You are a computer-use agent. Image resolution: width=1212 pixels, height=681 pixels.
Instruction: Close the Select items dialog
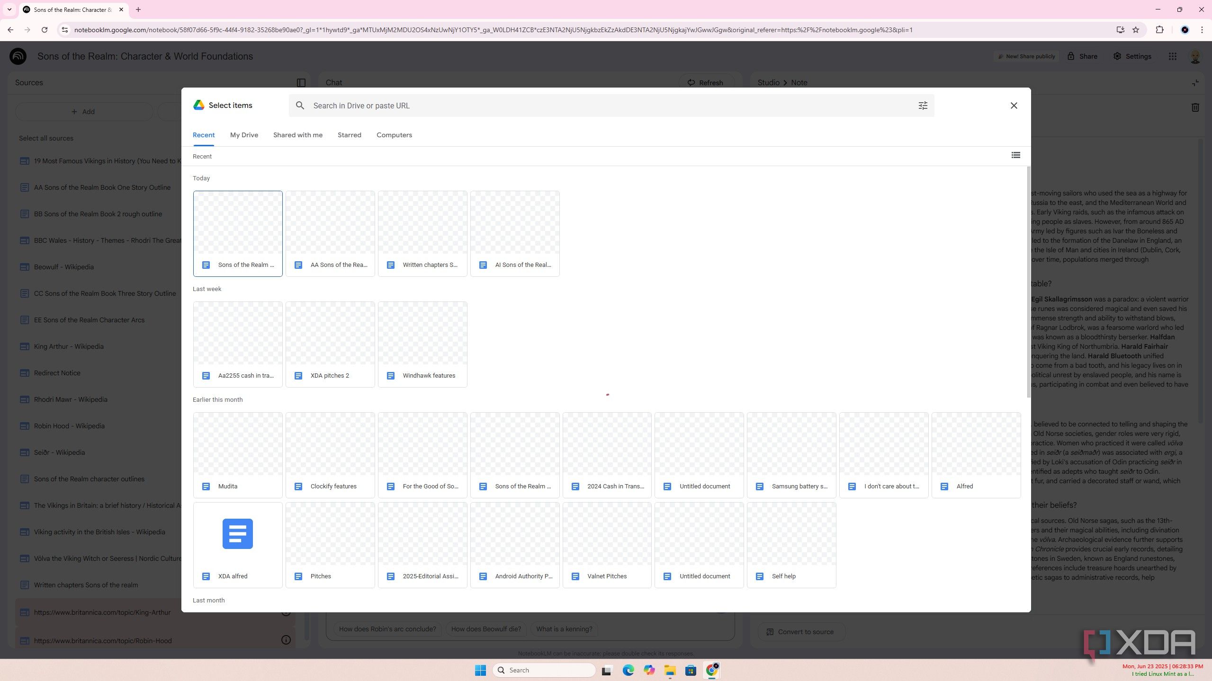pyautogui.click(x=1014, y=106)
